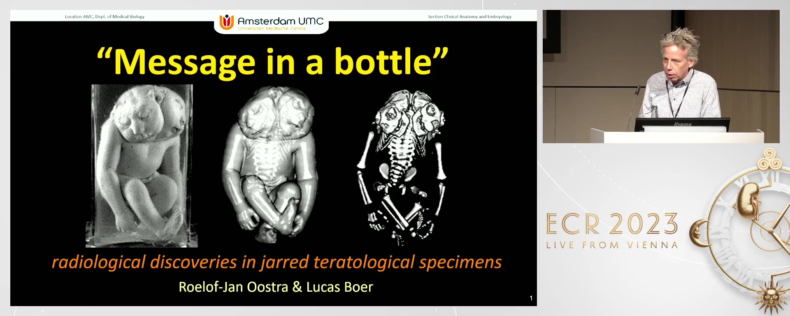
Task: Click the speaker video feed
Action: click(x=661, y=77)
